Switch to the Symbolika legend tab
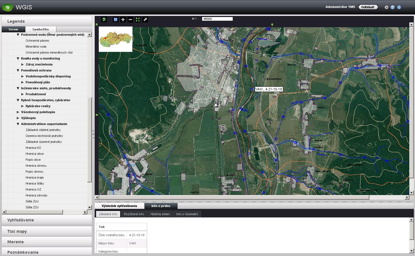Viewport: 415px width, 256px height. (x=41, y=29)
